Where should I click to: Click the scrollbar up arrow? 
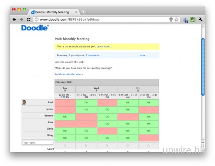203,142
